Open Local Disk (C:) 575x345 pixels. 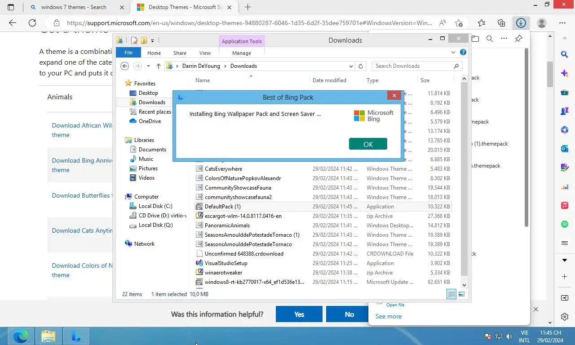(x=155, y=206)
